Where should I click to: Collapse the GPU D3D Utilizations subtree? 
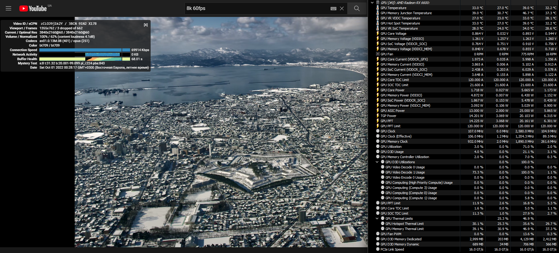377,162
